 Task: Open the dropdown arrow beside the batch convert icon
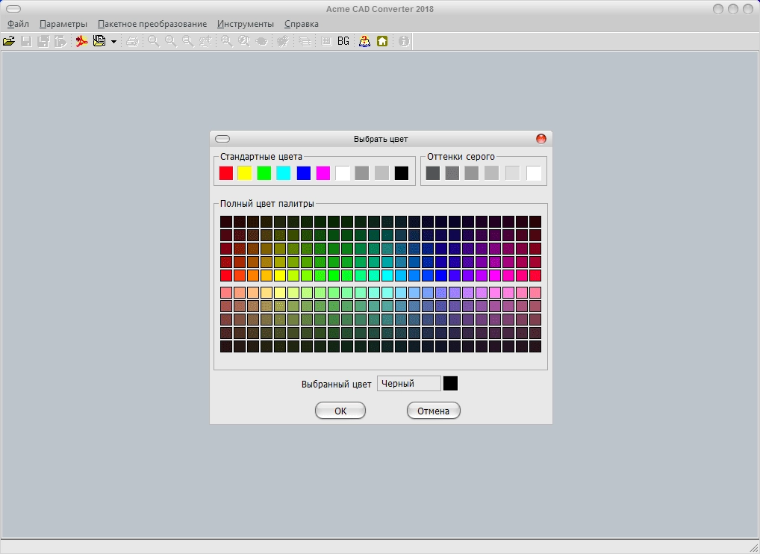(113, 42)
